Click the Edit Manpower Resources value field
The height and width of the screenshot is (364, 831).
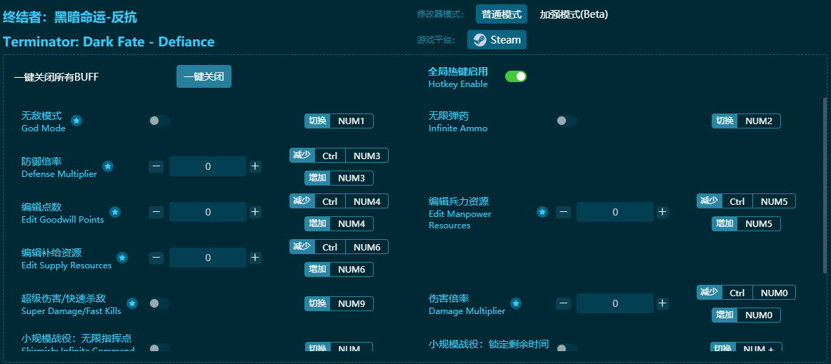click(614, 212)
